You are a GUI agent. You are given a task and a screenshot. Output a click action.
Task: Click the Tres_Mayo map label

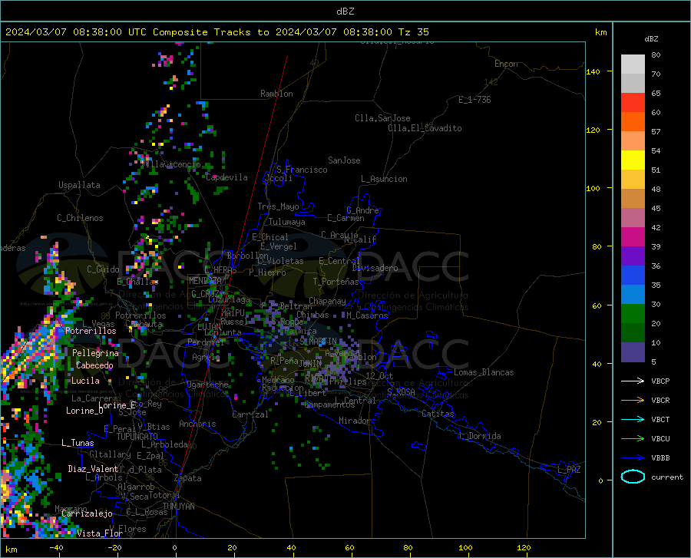[278, 206]
